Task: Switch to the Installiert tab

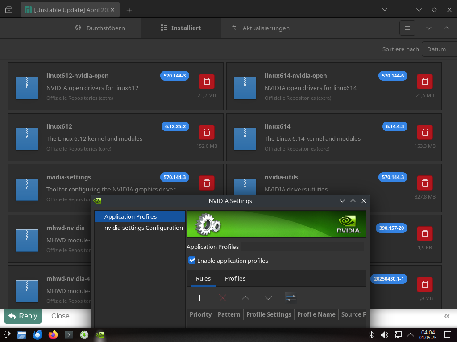Action: click(x=181, y=28)
